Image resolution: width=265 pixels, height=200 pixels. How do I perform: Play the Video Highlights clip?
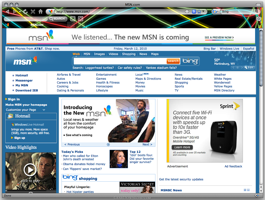tap(30, 170)
